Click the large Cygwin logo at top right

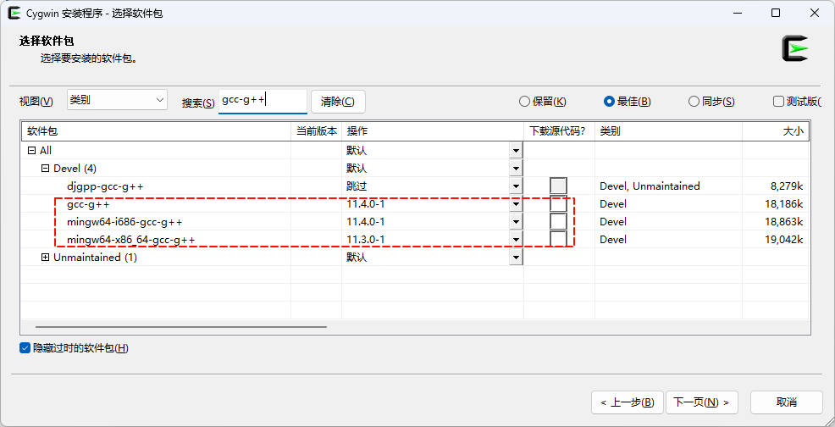(795, 48)
